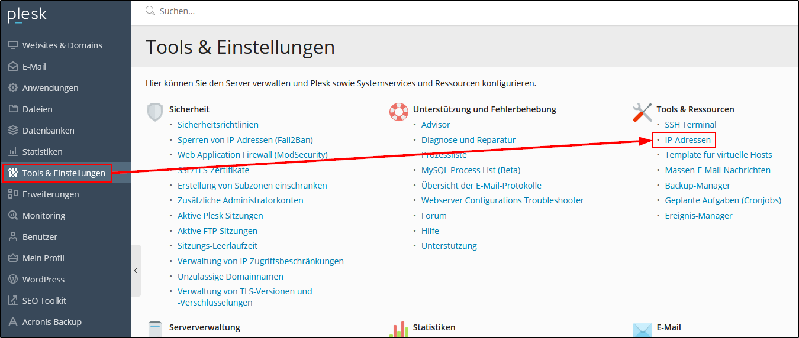
Task: Click the Dateien folder icon
Action: [13, 109]
